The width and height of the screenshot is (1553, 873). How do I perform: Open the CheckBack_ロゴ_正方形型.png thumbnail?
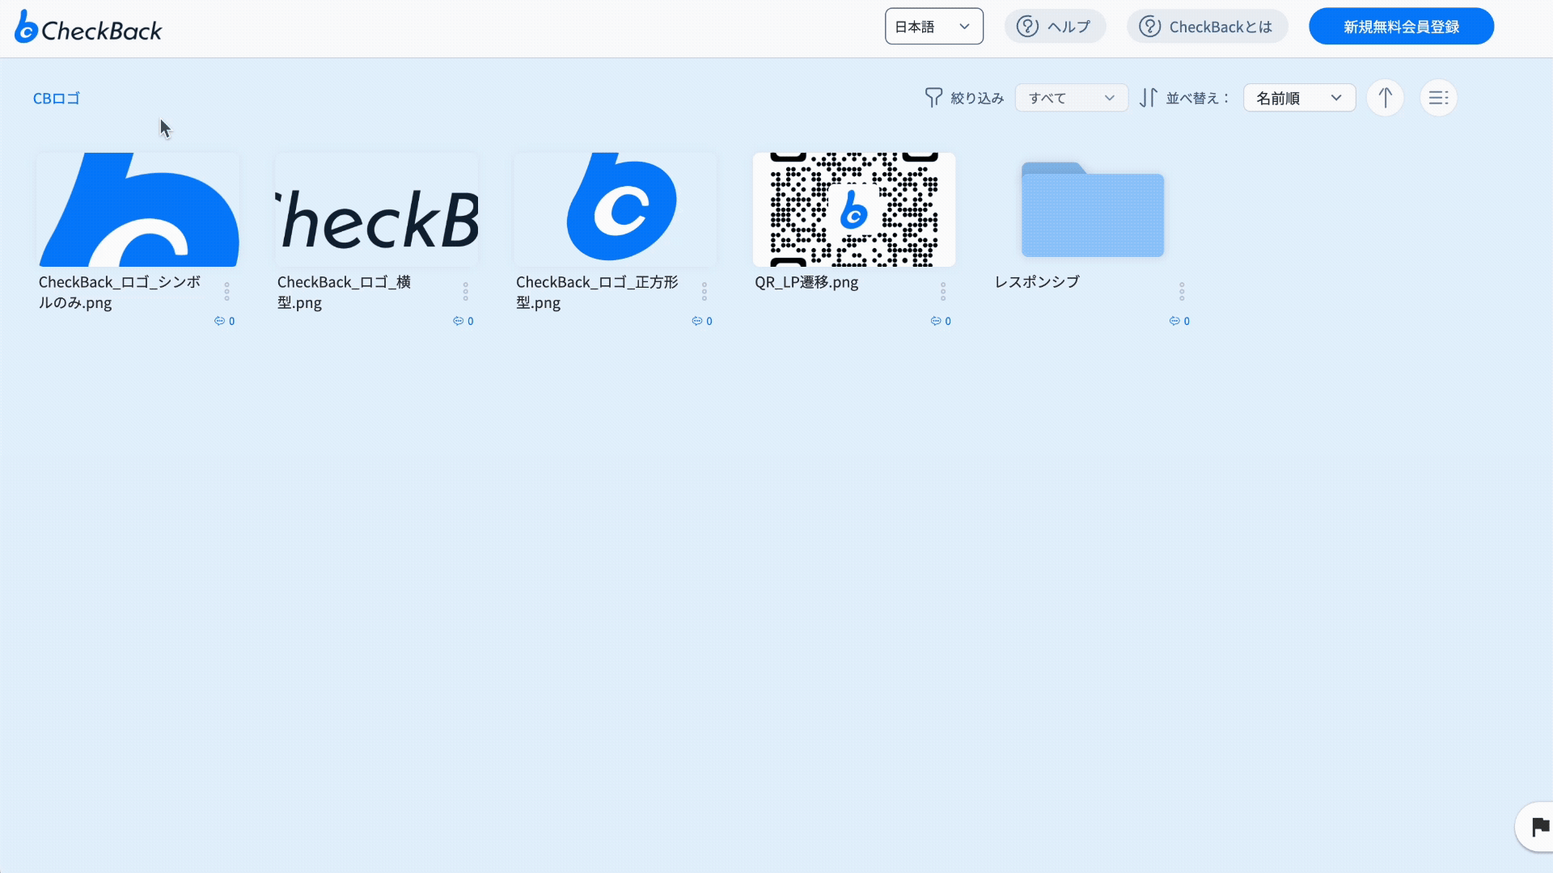point(615,209)
